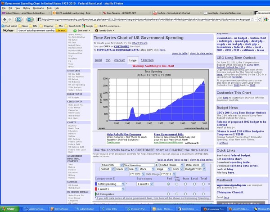Click the browser URL address field
Viewport: 270px width, 212px height.
(146, 19)
